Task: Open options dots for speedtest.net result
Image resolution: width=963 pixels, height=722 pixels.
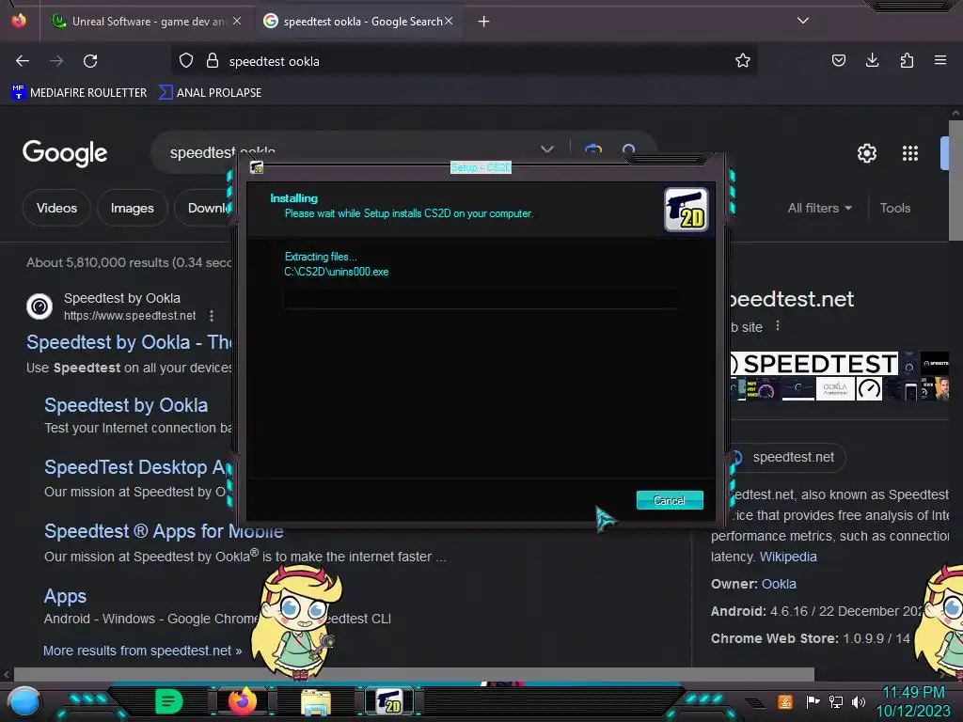Action: (212, 316)
